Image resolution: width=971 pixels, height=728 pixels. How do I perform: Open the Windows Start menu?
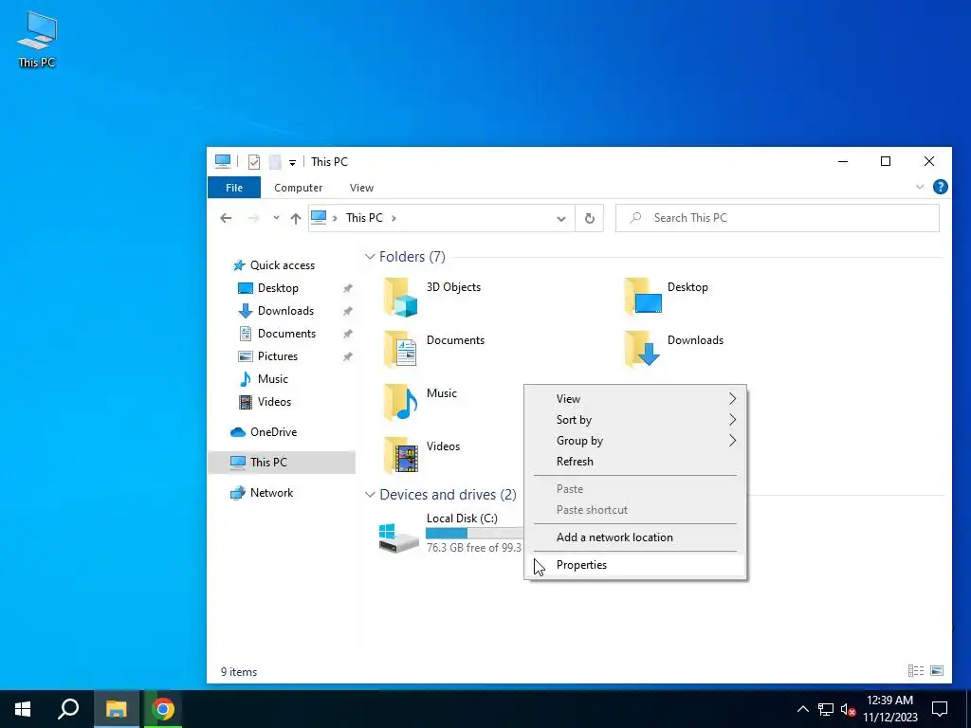click(x=23, y=709)
